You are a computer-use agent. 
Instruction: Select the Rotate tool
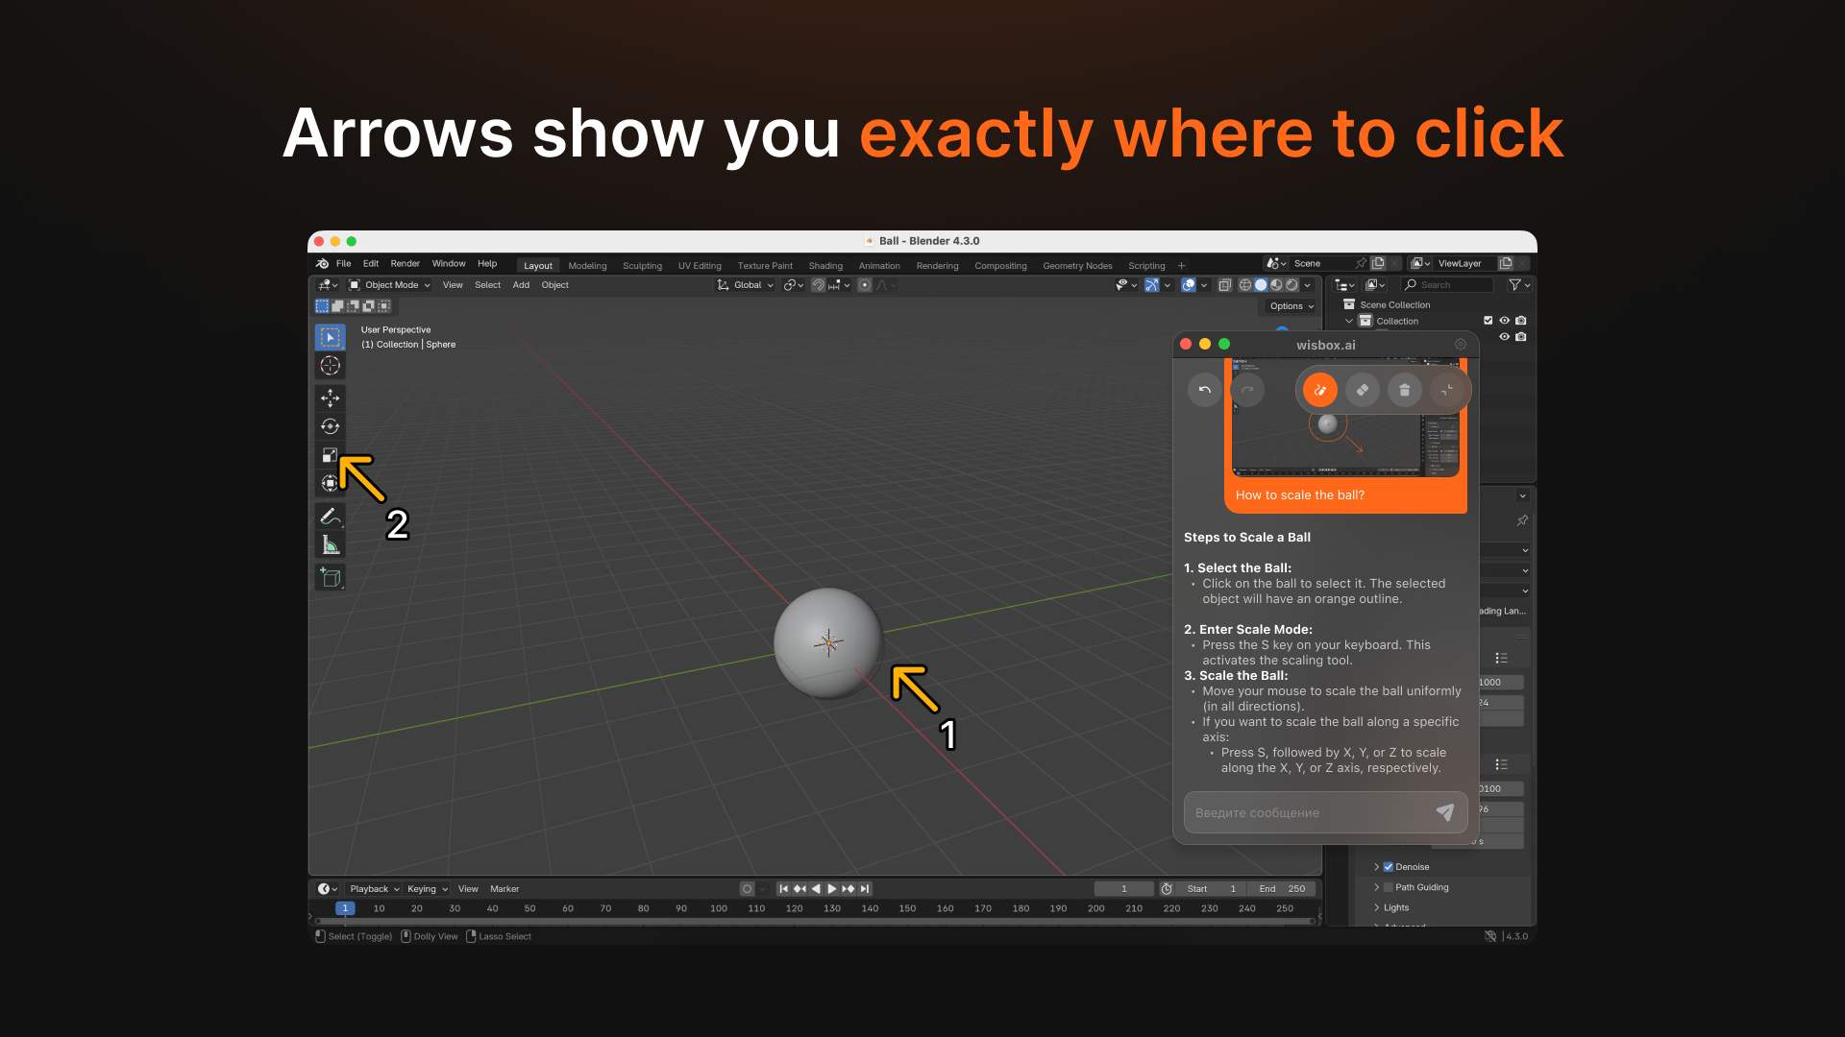(x=330, y=426)
